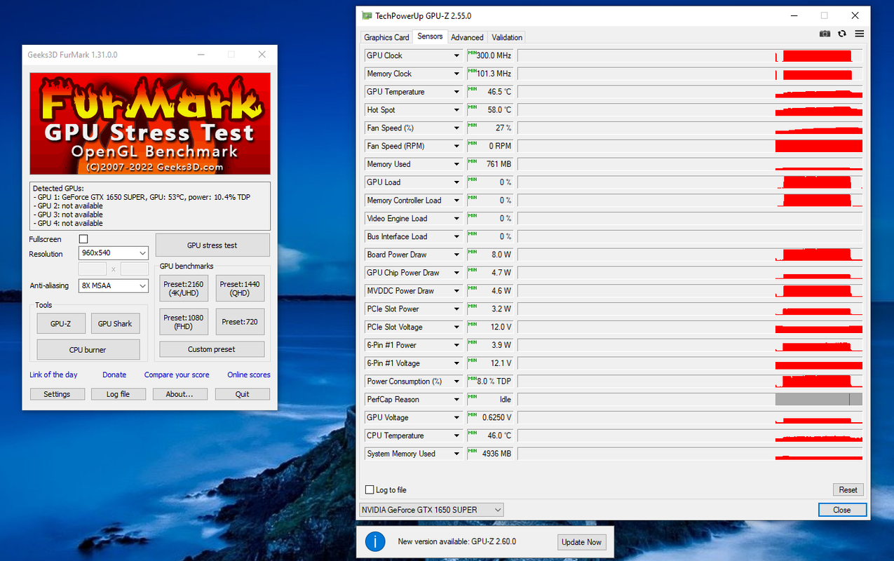Viewport: 894px width, 561px height.
Task: Open Compare your score link
Action: click(x=177, y=374)
